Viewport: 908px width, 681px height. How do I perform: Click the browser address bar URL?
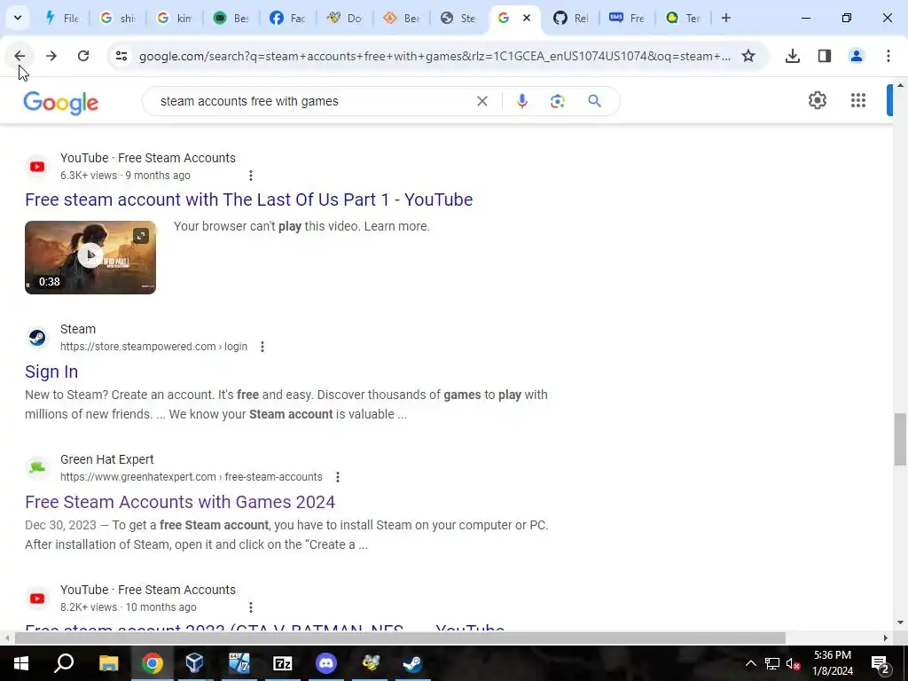tap(434, 56)
